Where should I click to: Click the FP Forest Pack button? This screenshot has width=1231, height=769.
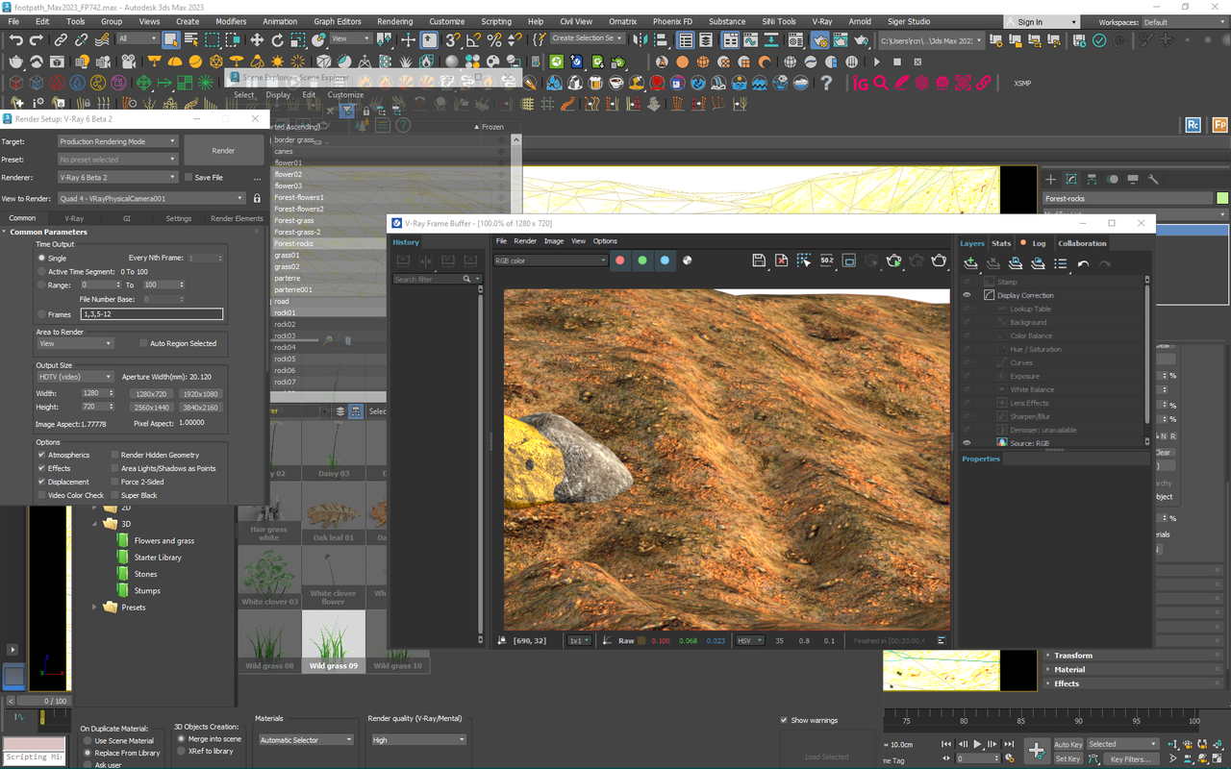(1220, 125)
